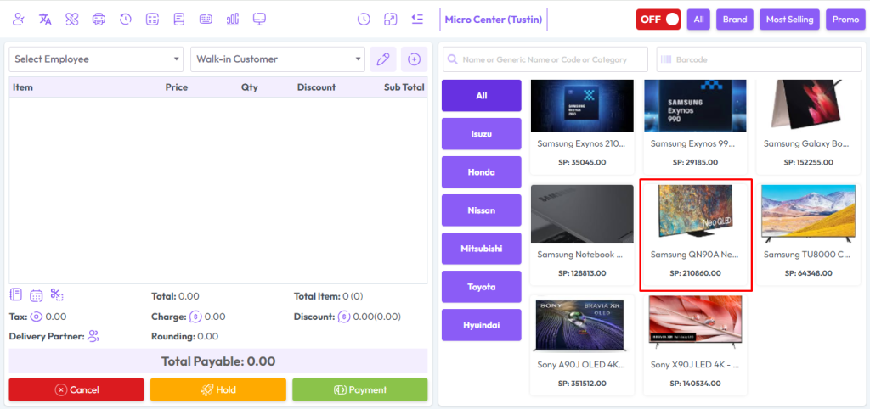Viewport: 870px width, 409px height.
Task: Open the history rewind clock icon
Action: (126, 20)
